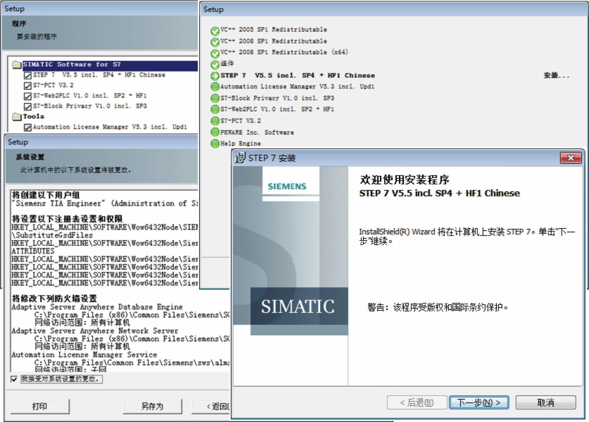Uncheck S7-Block Privacy V1.0 incl. SP3 checkbox
This screenshot has width=589, height=422.
(28, 107)
